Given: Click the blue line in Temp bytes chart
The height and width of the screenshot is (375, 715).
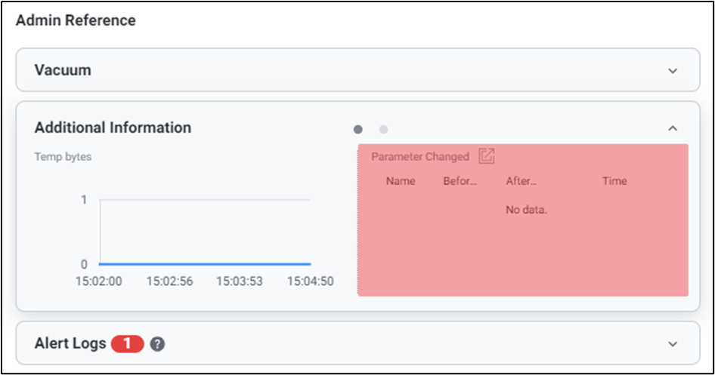Looking at the screenshot, I should pos(204,264).
